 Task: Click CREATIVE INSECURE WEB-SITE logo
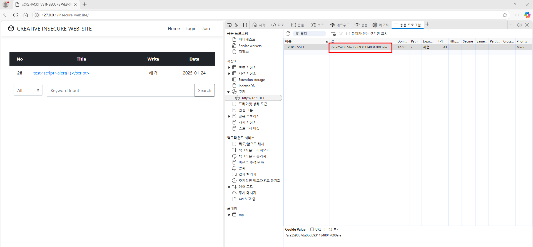point(50,29)
